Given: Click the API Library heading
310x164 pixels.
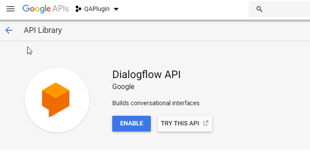Looking at the screenshot, I should pyautogui.click(x=43, y=30).
